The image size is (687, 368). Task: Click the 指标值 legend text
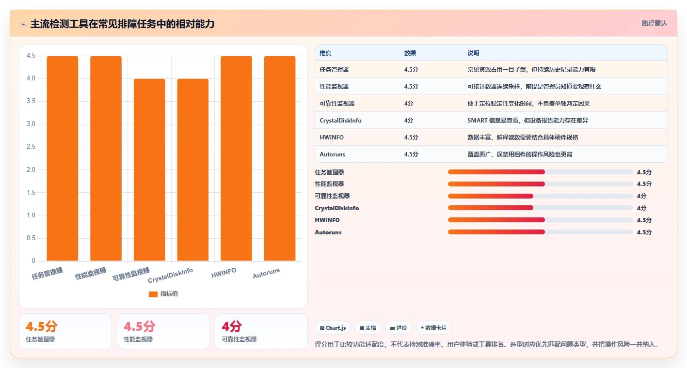tap(169, 294)
